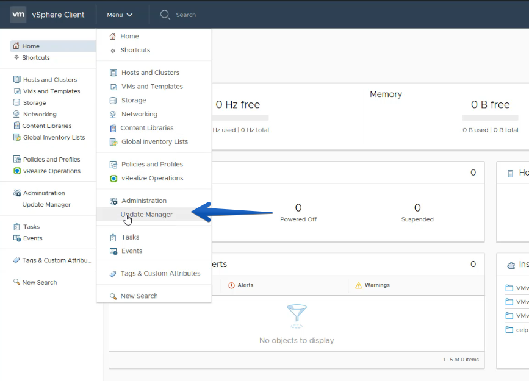Click VMs and Templates icon in sidebar
This screenshot has height=381, width=529.
[17, 91]
